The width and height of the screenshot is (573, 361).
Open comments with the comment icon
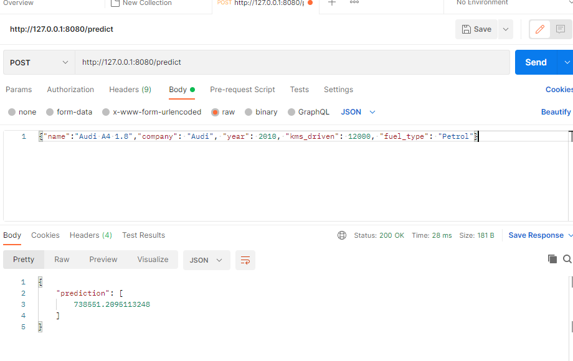(559, 29)
